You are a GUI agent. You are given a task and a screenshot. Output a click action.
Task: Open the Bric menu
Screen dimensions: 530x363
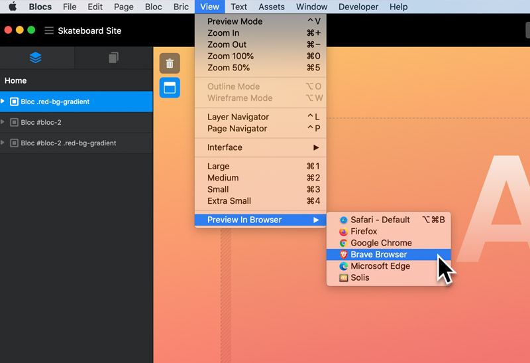point(181,7)
